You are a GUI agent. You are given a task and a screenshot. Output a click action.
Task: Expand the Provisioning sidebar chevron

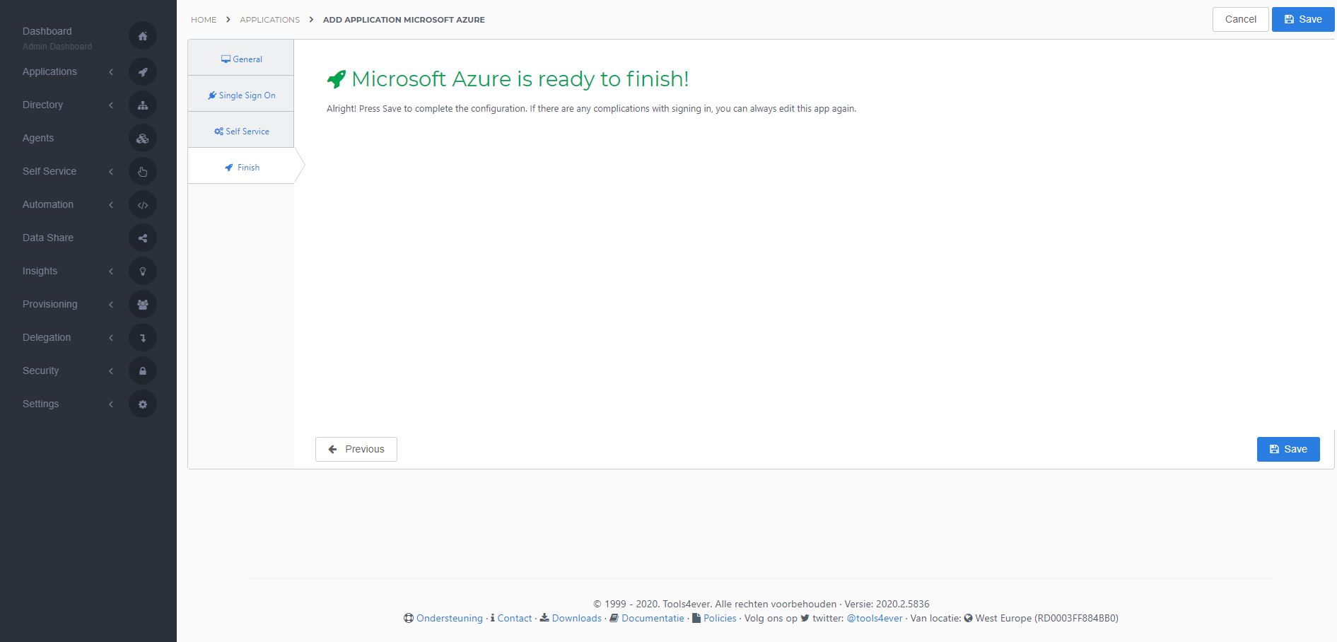tap(111, 304)
